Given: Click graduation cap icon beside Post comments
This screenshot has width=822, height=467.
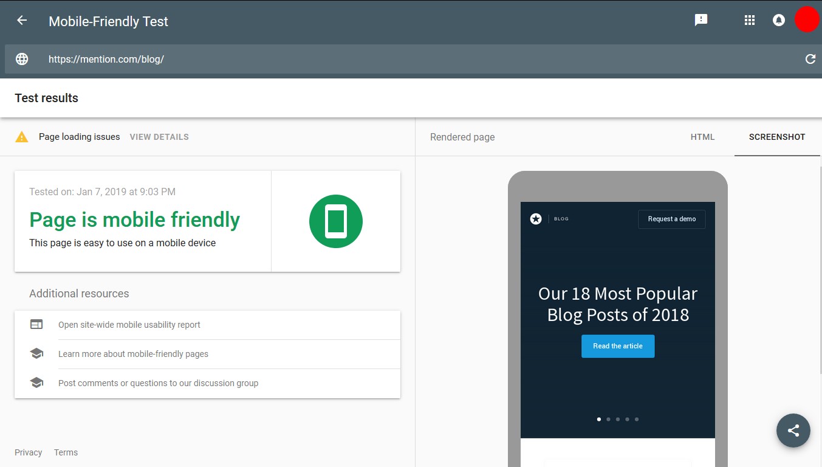Looking at the screenshot, I should coord(36,382).
